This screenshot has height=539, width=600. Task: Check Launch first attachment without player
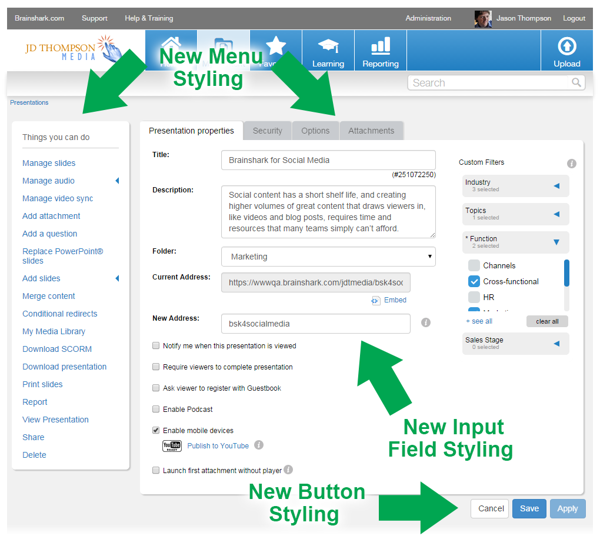pyautogui.click(x=156, y=470)
